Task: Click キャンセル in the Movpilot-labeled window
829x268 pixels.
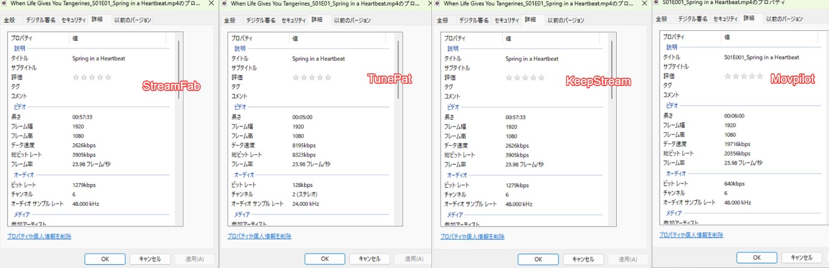Action: coord(801,258)
